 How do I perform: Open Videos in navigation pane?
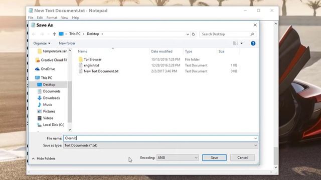pos(48,118)
